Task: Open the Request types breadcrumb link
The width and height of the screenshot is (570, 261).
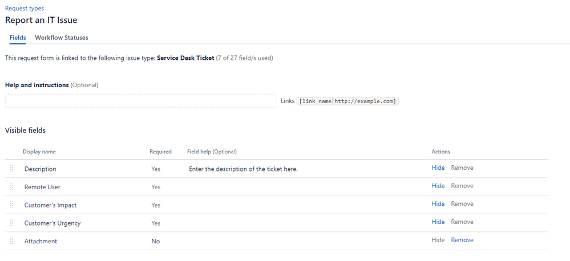Action: pyautogui.click(x=25, y=8)
